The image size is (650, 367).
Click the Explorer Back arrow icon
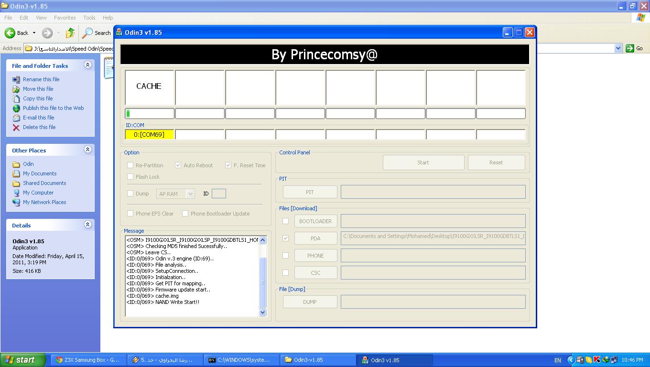tap(10, 33)
